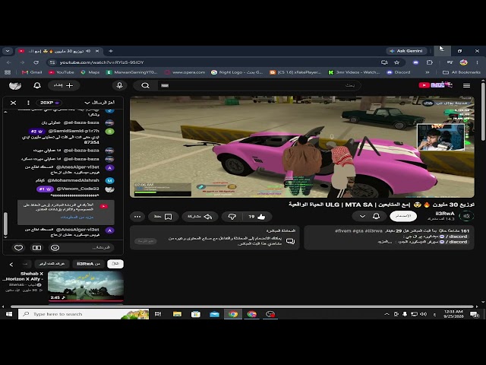Click the 20XP badge in chat header
The width and height of the screenshot is (486, 365).
point(49,103)
